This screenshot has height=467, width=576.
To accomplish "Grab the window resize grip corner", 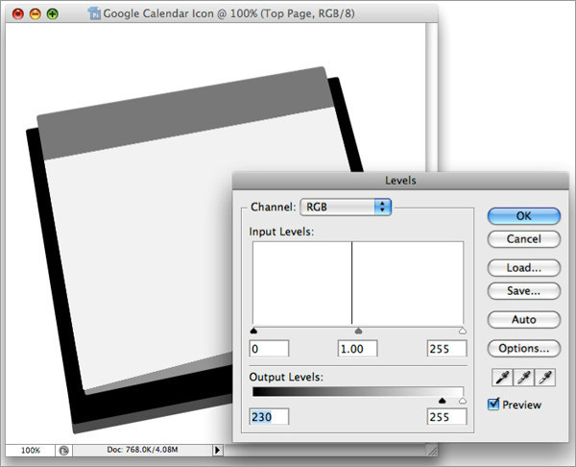I will [x=431, y=449].
